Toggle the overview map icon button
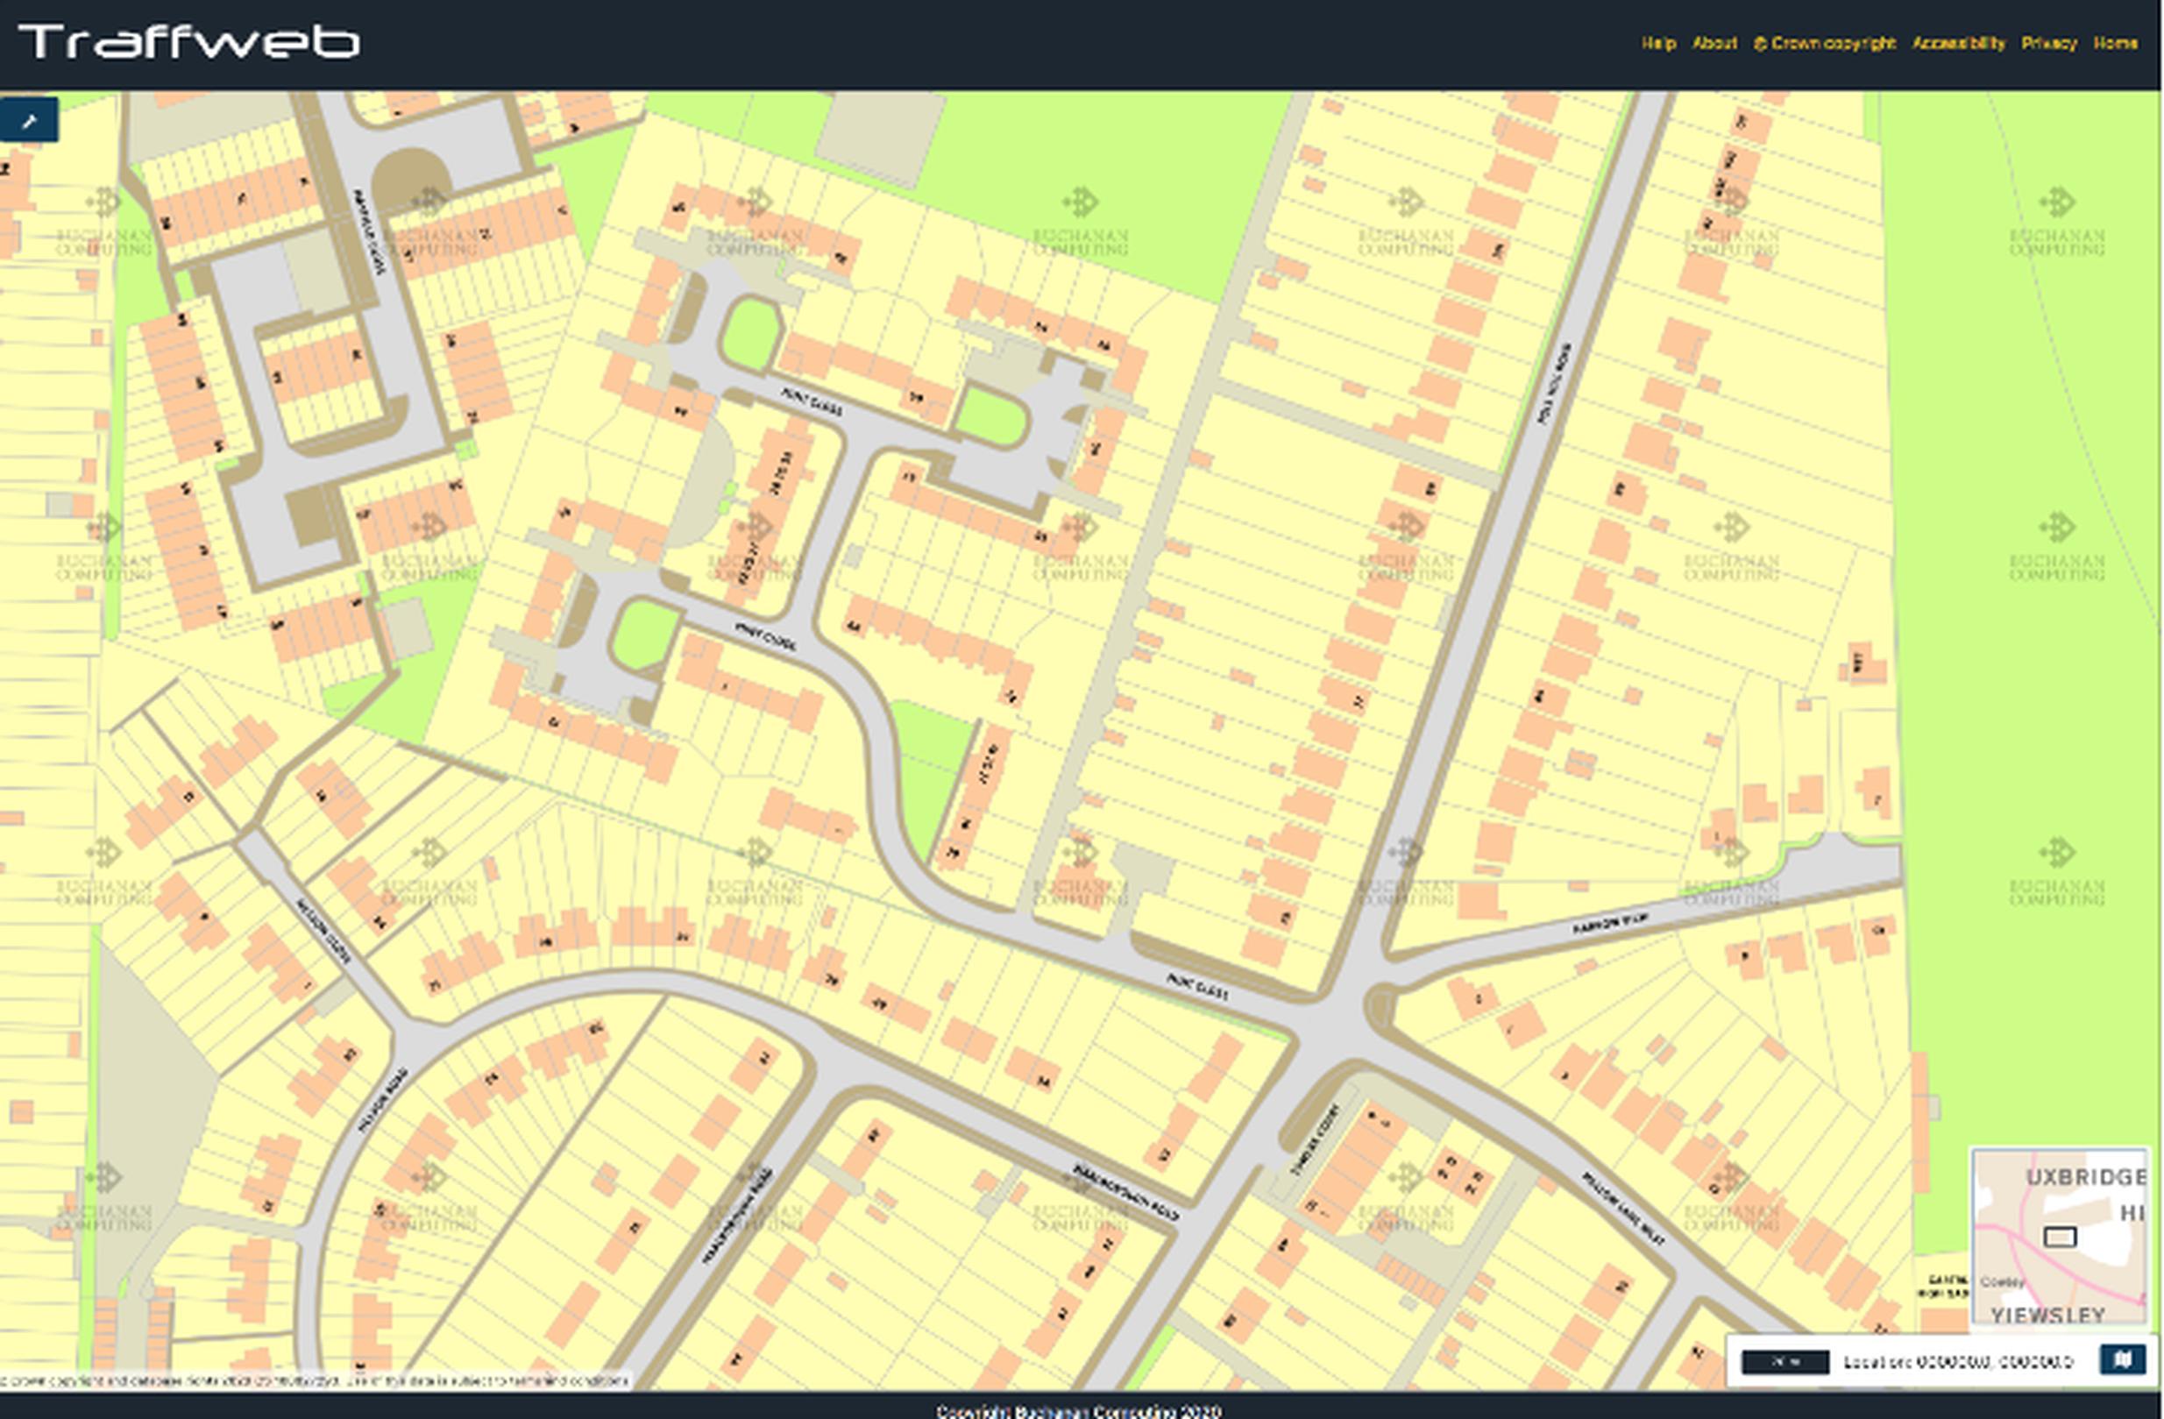Screen dimensions: 2164x1419 coord(2123,1359)
